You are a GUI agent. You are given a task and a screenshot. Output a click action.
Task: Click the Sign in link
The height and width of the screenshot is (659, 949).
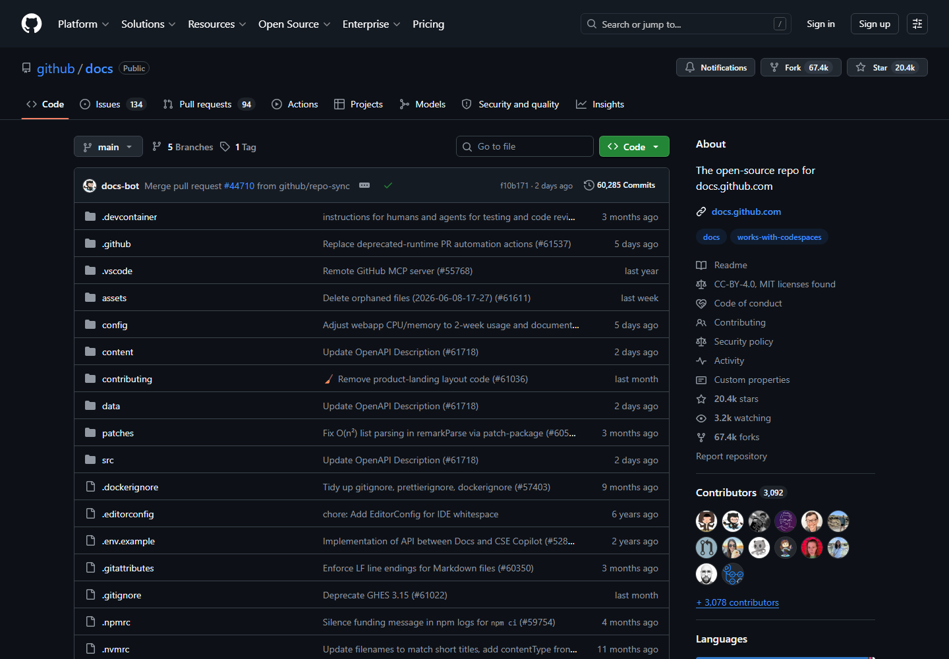click(x=820, y=24)
